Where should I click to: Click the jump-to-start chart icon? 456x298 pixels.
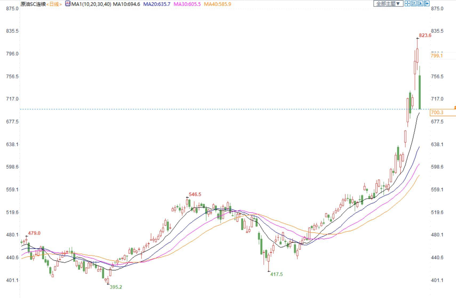pyautogui.click(x=414, y=3)
